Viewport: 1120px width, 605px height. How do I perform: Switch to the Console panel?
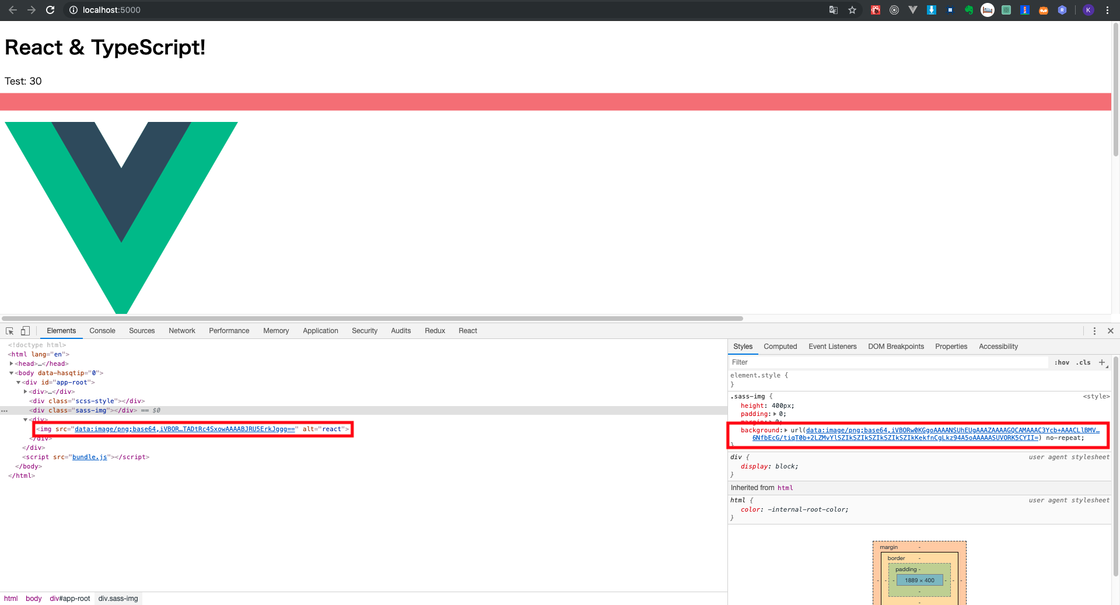click(x=102, y=331)
